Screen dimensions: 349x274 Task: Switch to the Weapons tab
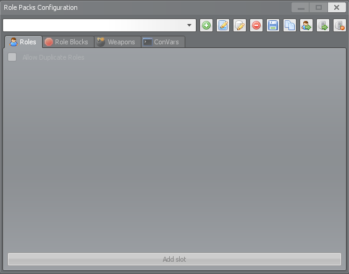[117, 42]
